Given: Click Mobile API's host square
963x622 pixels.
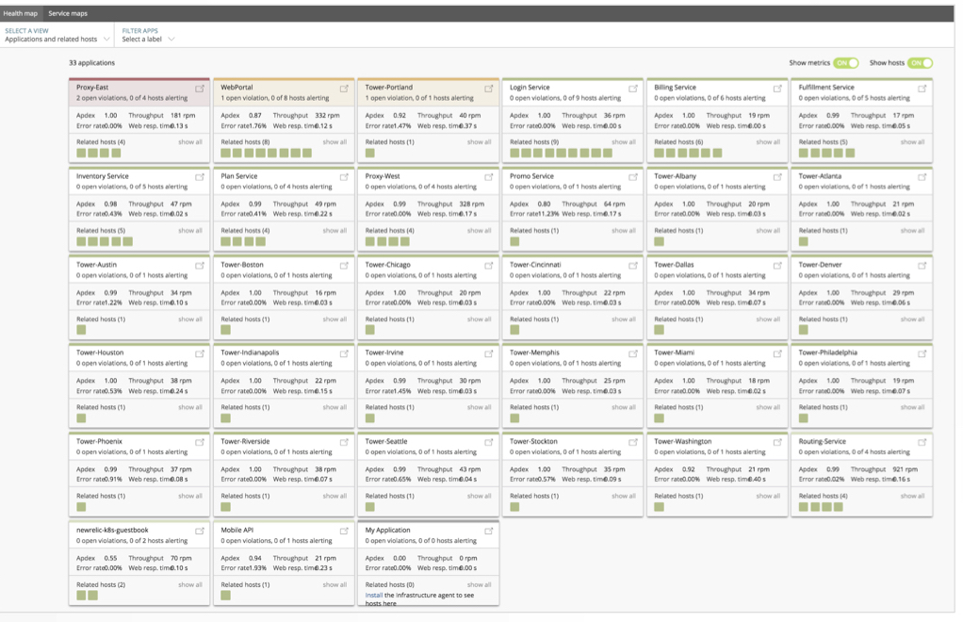Looking at the screenshot, I should (225, 596).
